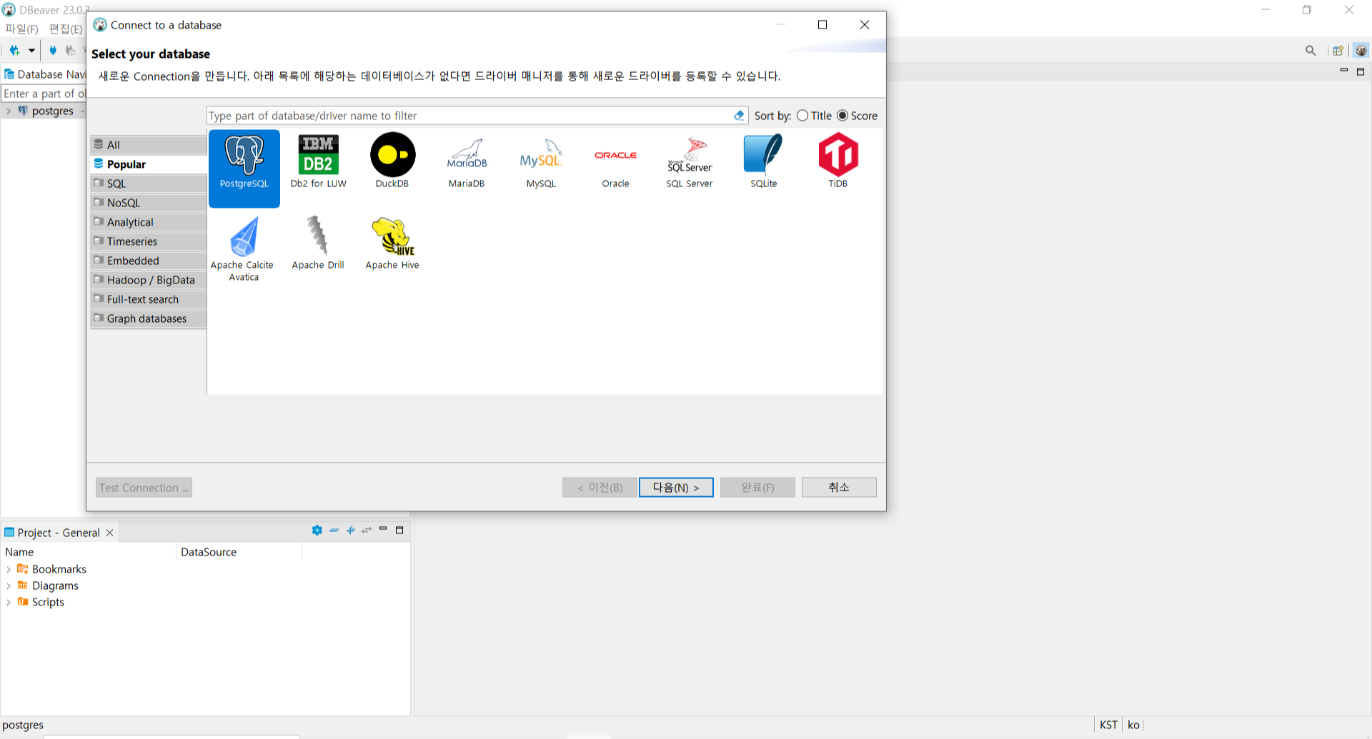
Task: Expand the postgres connection node
Action: (9, 111)
